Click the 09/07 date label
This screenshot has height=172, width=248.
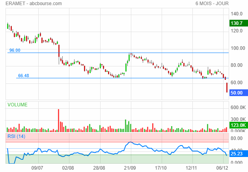37,168
